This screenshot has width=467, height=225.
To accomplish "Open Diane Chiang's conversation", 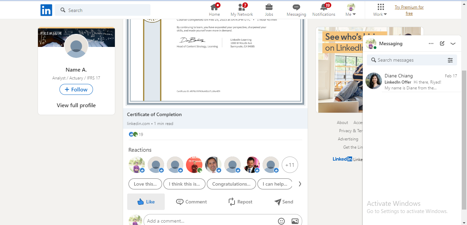I will [x=412, y=82].
